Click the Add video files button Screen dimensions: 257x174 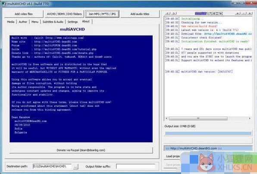(24, 14)
